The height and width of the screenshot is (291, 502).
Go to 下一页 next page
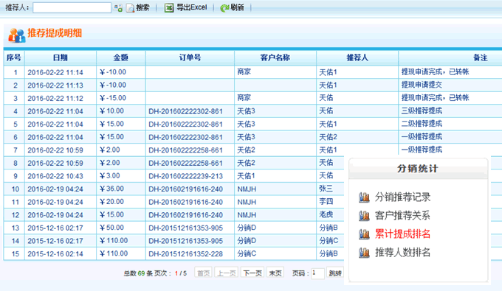tap(252, 273)
